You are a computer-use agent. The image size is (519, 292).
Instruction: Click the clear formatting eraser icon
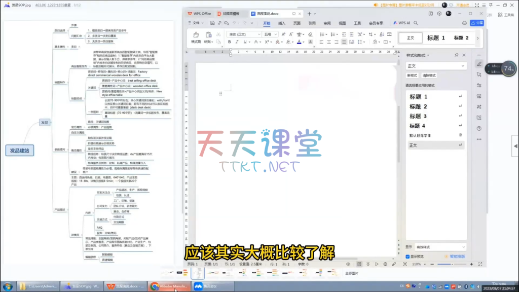[310, 34]
